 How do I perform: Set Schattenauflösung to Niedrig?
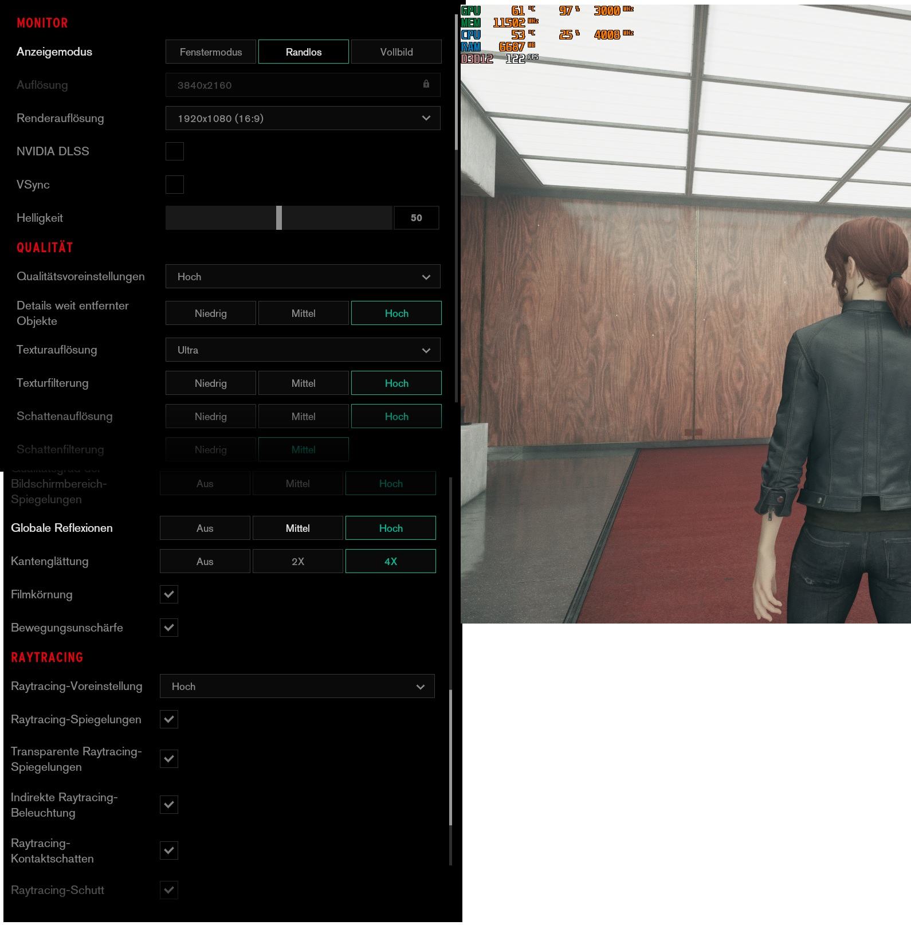[x=211, y=416]
